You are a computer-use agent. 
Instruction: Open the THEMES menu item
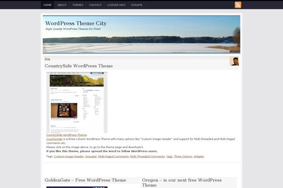[x=78, y=5]
